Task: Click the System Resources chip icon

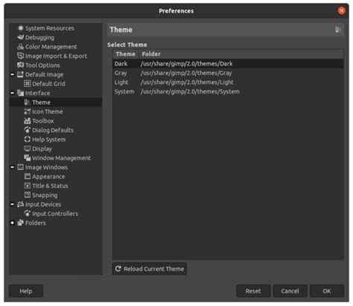Action: (x=21, y=28)
